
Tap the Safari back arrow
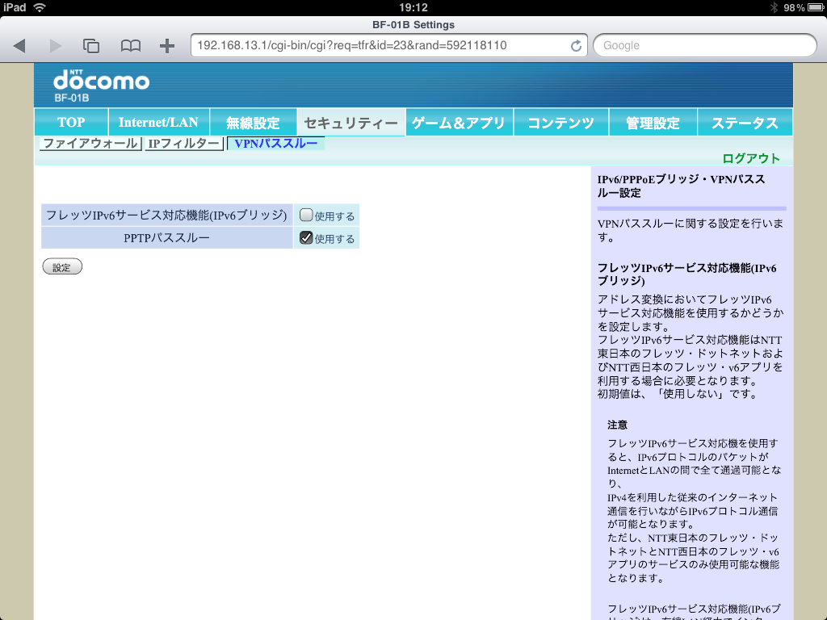tap(19, 46)
